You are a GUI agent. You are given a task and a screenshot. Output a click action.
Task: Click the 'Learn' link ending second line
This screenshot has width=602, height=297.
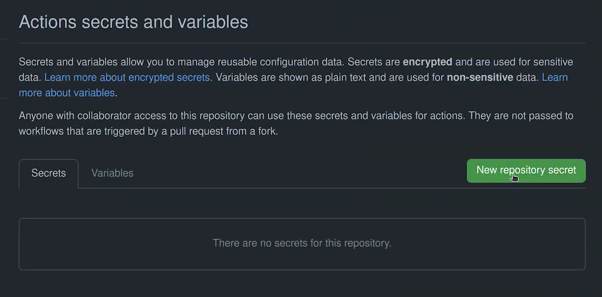[x=555, y=78]
